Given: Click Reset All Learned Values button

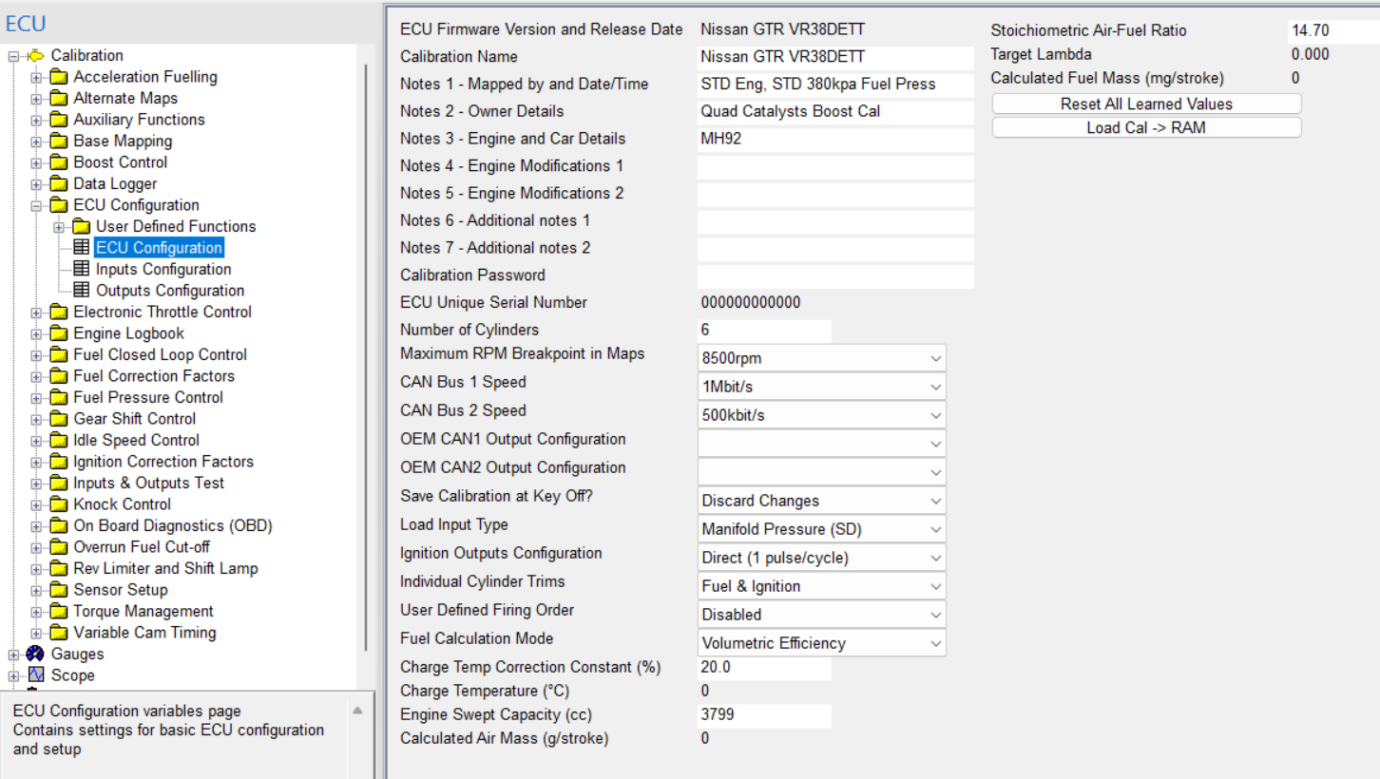Looking at the screenshot, I should pyautogui.click(x=1146, y=104).
